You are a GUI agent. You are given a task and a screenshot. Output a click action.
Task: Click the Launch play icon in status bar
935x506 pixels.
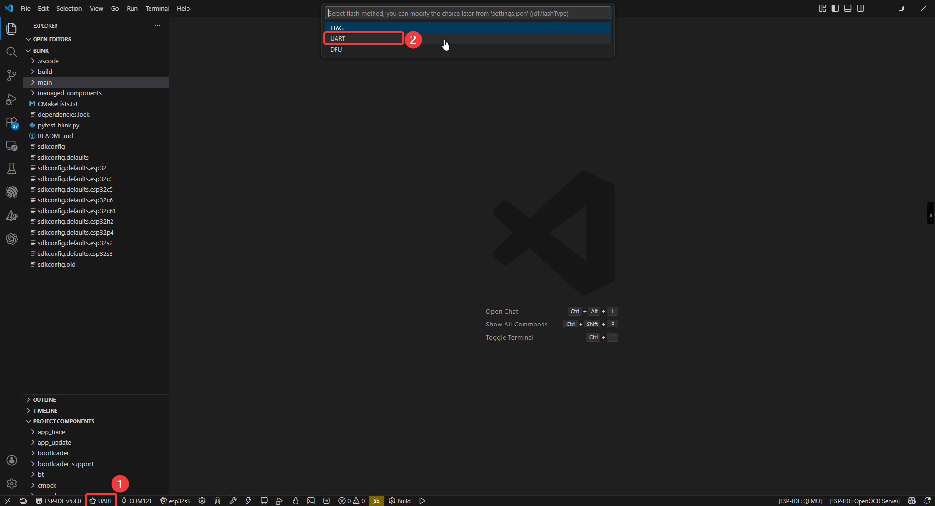pyautogui.click(x=422, y=501)
